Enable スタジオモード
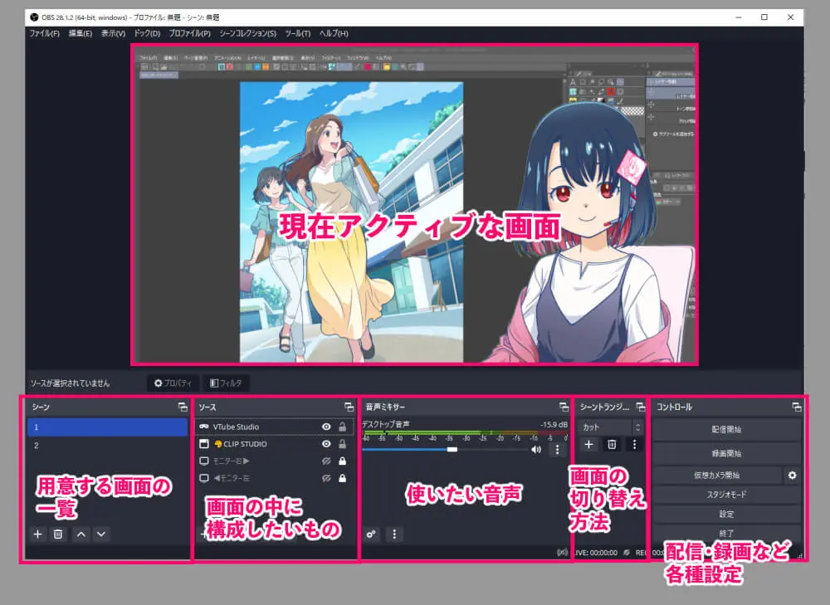Screen dimensions: 830x605 tap(726, 495)
